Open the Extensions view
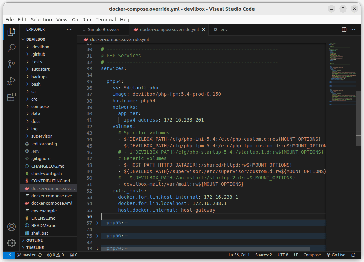 pyautogui.click(x=12, y=97)
